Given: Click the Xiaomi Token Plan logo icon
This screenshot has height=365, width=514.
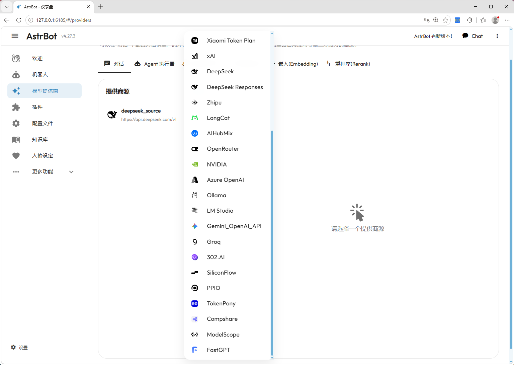Looking at the screenshot, I should click(x=195, y=41).
